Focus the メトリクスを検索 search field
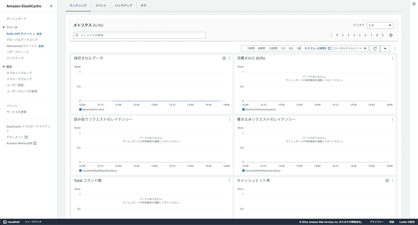418x225 pixels. pyautogui.click(x=140, y=35)
